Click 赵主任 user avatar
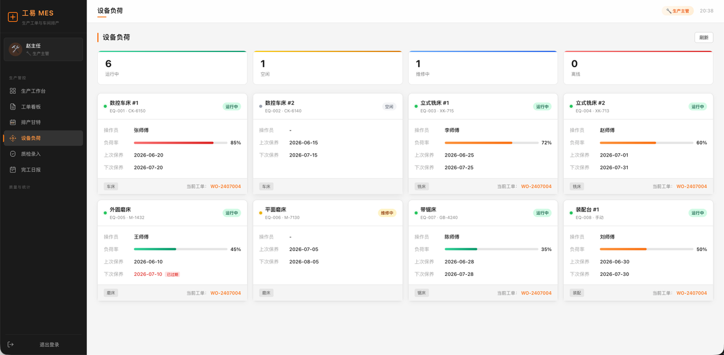Viewport: 724px width, 355px height. [15, 49]
